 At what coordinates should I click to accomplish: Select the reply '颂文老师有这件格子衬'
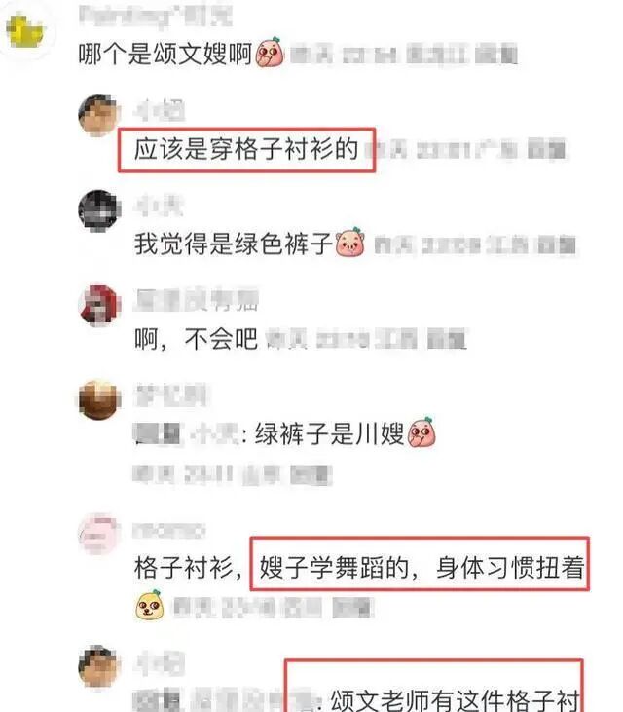coord(456,700)
